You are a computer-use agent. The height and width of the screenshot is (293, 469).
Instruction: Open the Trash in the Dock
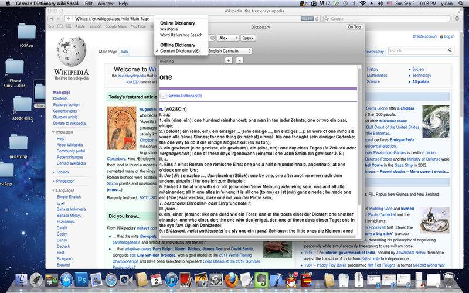click(448, 280)
